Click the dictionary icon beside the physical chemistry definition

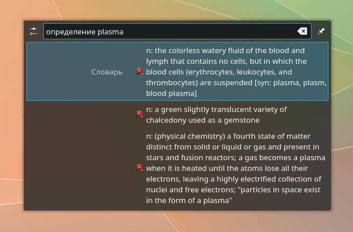tap(139, 168)
